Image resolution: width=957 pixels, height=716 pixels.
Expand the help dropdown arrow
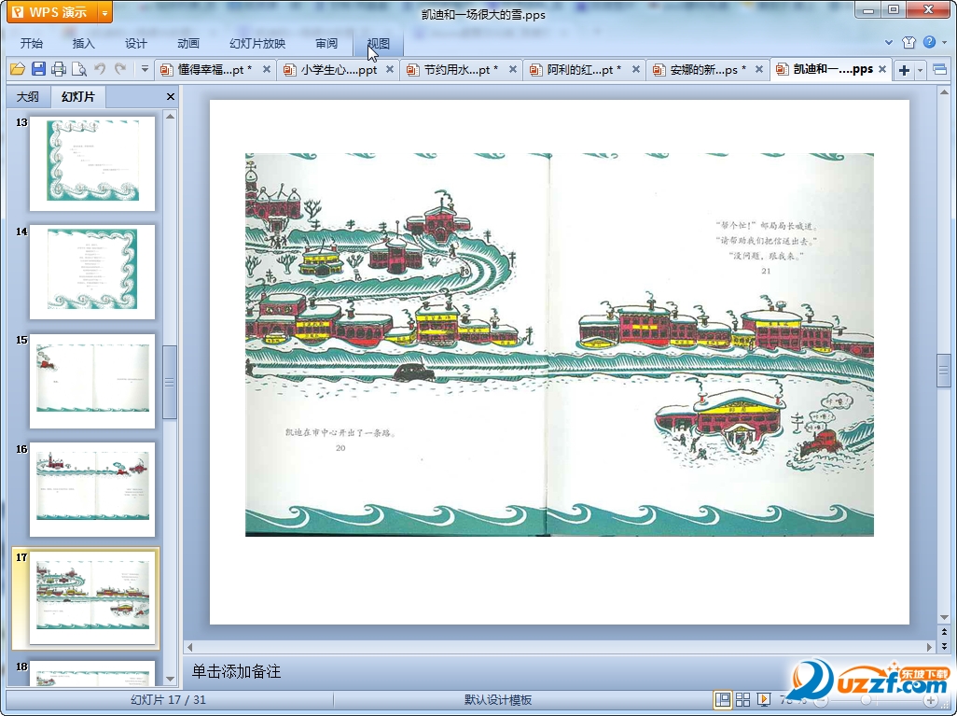coord(945,42)
